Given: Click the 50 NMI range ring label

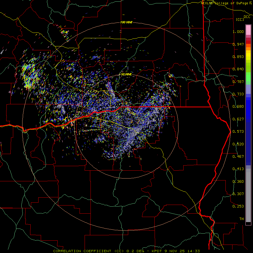Looking at the screenshot, I should point(126,74).
